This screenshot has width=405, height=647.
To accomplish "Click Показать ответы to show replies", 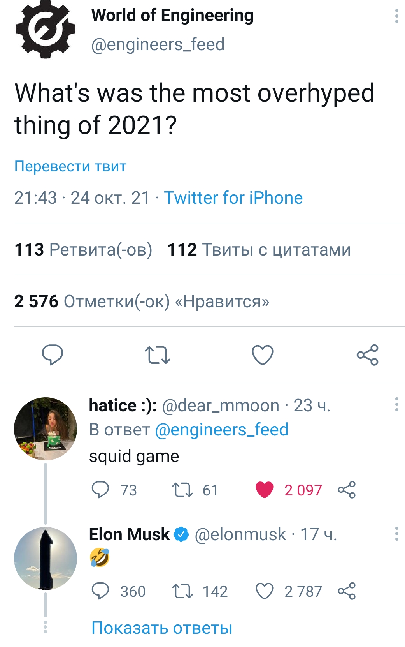I will point(162,628).
